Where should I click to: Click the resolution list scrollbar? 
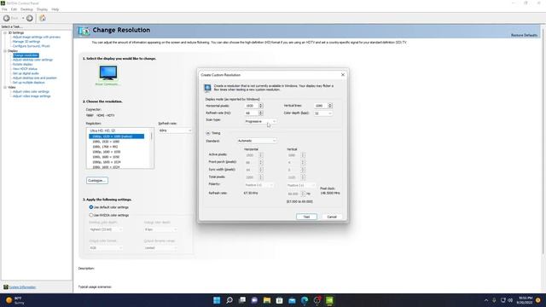pyautogui.click(x=152, y=148)
